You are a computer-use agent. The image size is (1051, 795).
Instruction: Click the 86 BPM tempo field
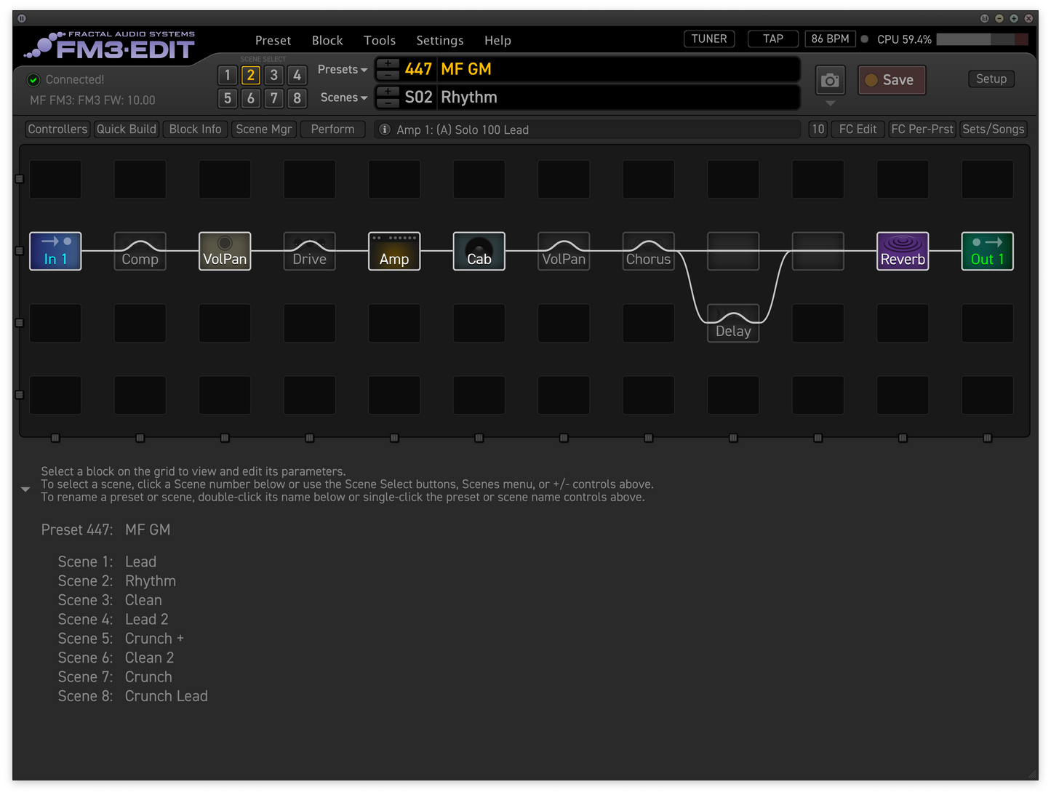pos(830,39)
